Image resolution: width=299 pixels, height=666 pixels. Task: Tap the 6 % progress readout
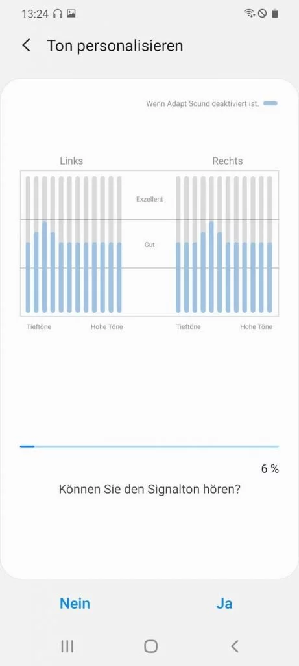click(270, 468)
